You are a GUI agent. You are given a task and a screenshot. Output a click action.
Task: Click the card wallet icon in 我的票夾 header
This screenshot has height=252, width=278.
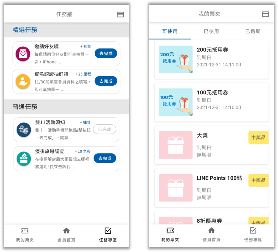pyautogui.click(x=265, y=14)
